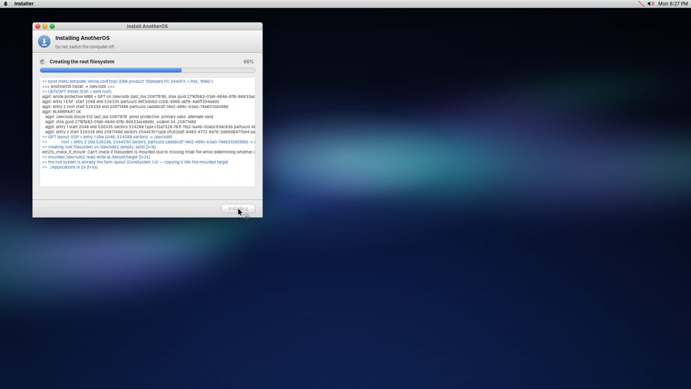691x389 pixels.
Task: Click the 'creating root filesystem on /dev/sdb2' line
Action: 99,147
